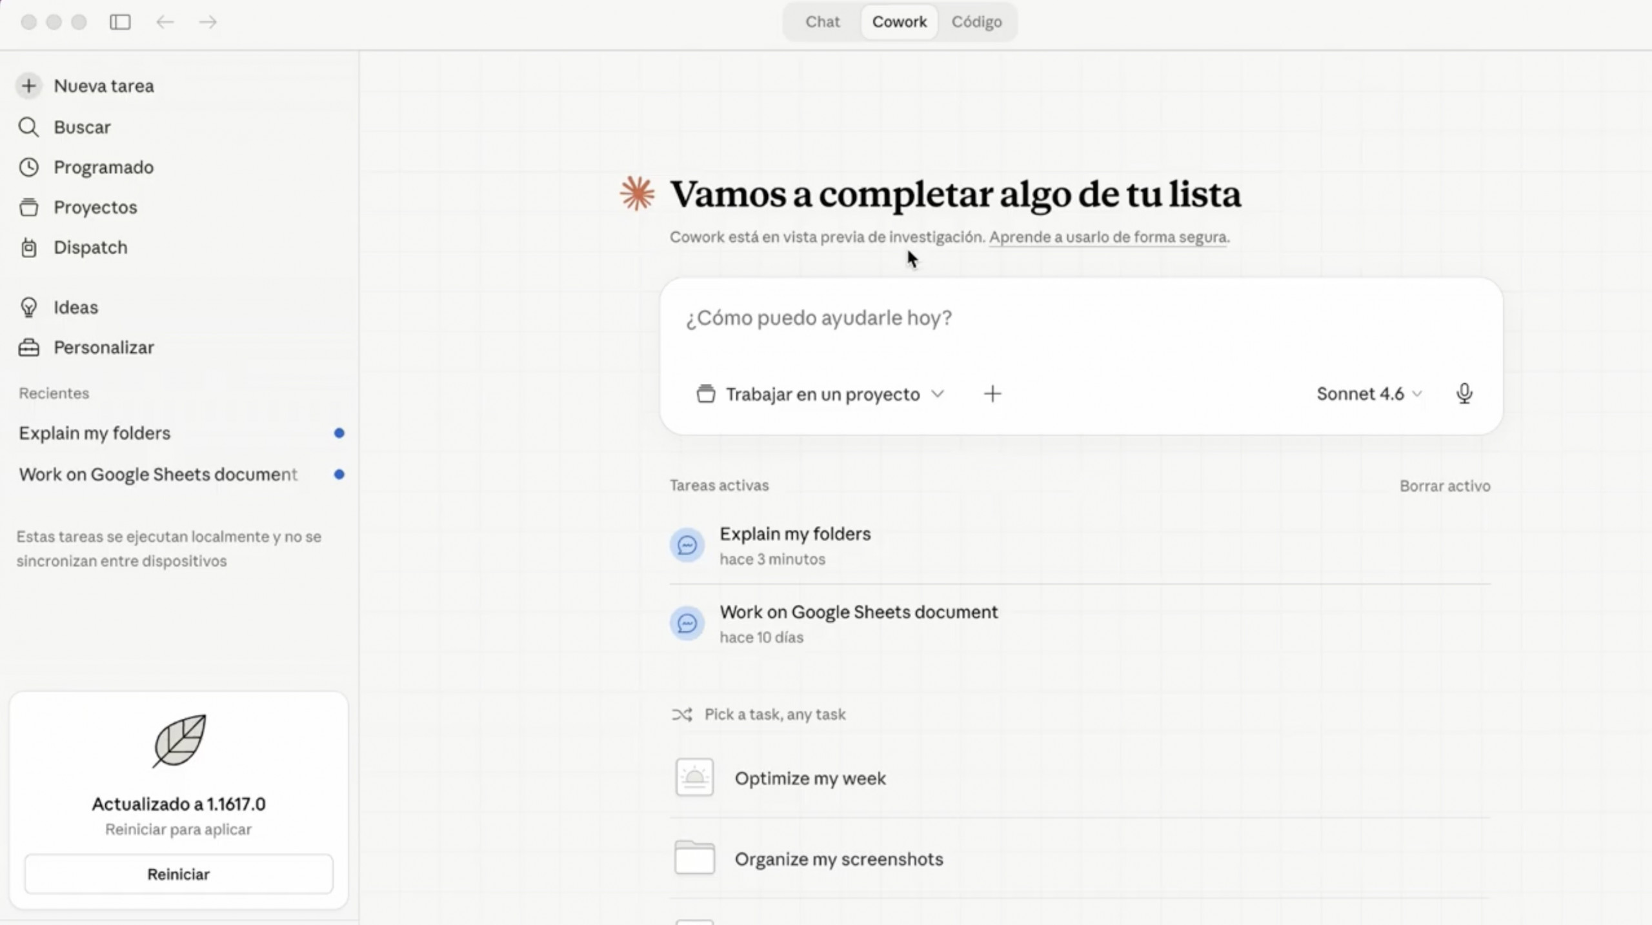Click the plus attachment button in prompt box
Screen dimensions: 1652x925
(992, 393)
